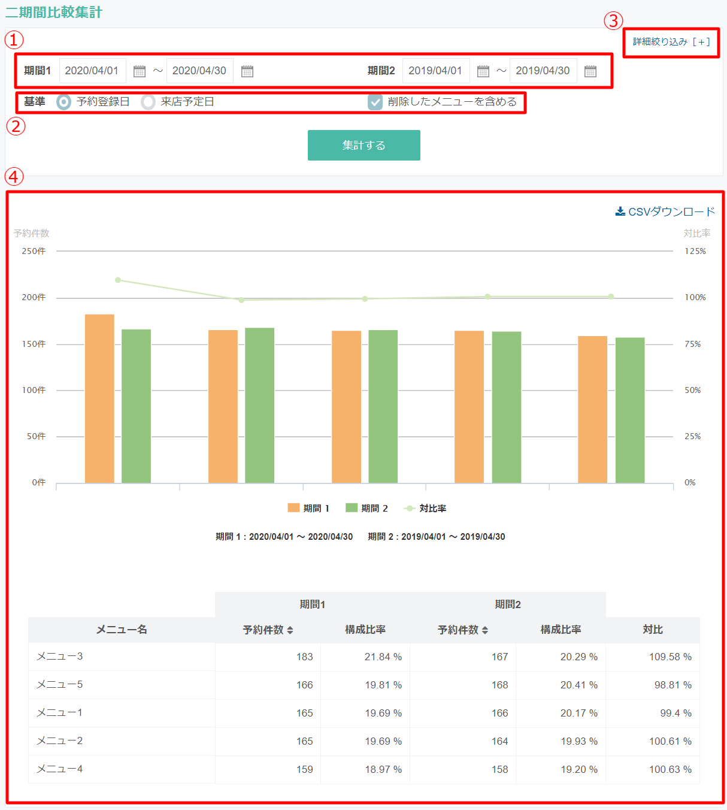
Task: Click 期間1 end date field 2020/04/30
Action: (200, 71)
